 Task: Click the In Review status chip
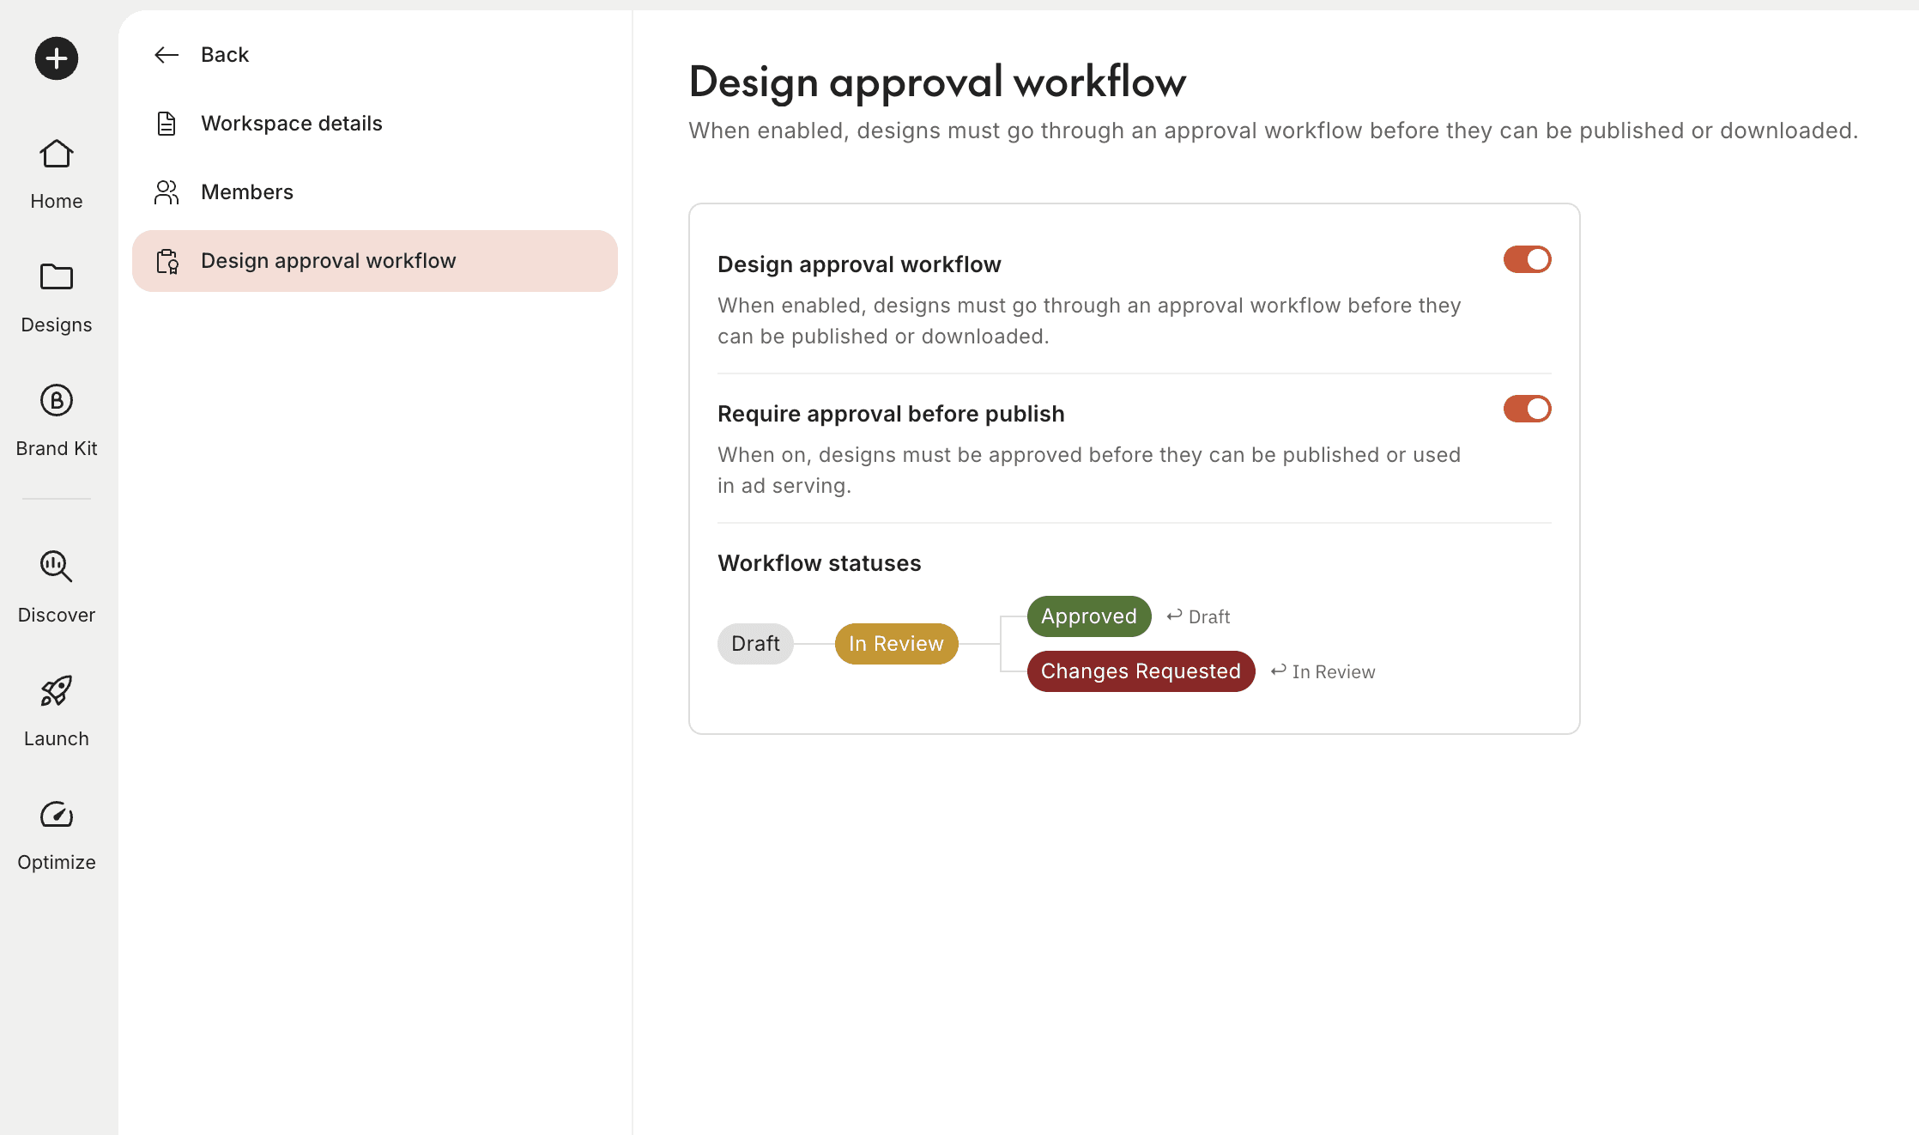point(895,643)
